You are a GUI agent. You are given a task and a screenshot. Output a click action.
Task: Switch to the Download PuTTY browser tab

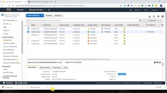[x=40, y=2]
